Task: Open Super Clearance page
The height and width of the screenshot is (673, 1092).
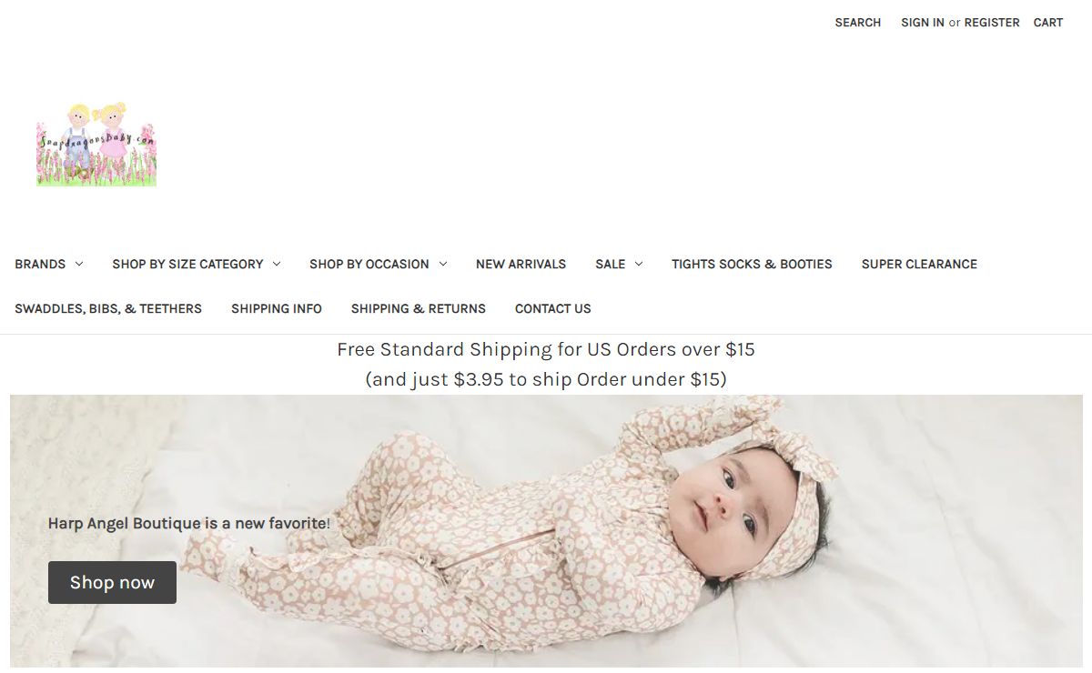Action: click(x=919, y=264)
